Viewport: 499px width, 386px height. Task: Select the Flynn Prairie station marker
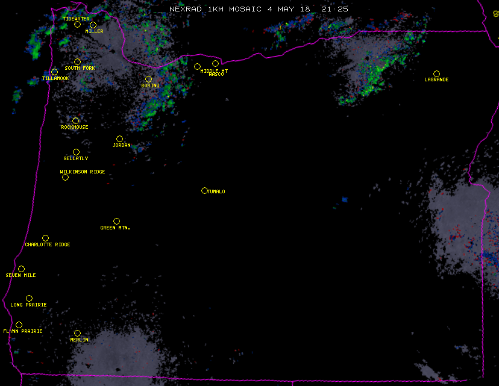tap(19, 325)
